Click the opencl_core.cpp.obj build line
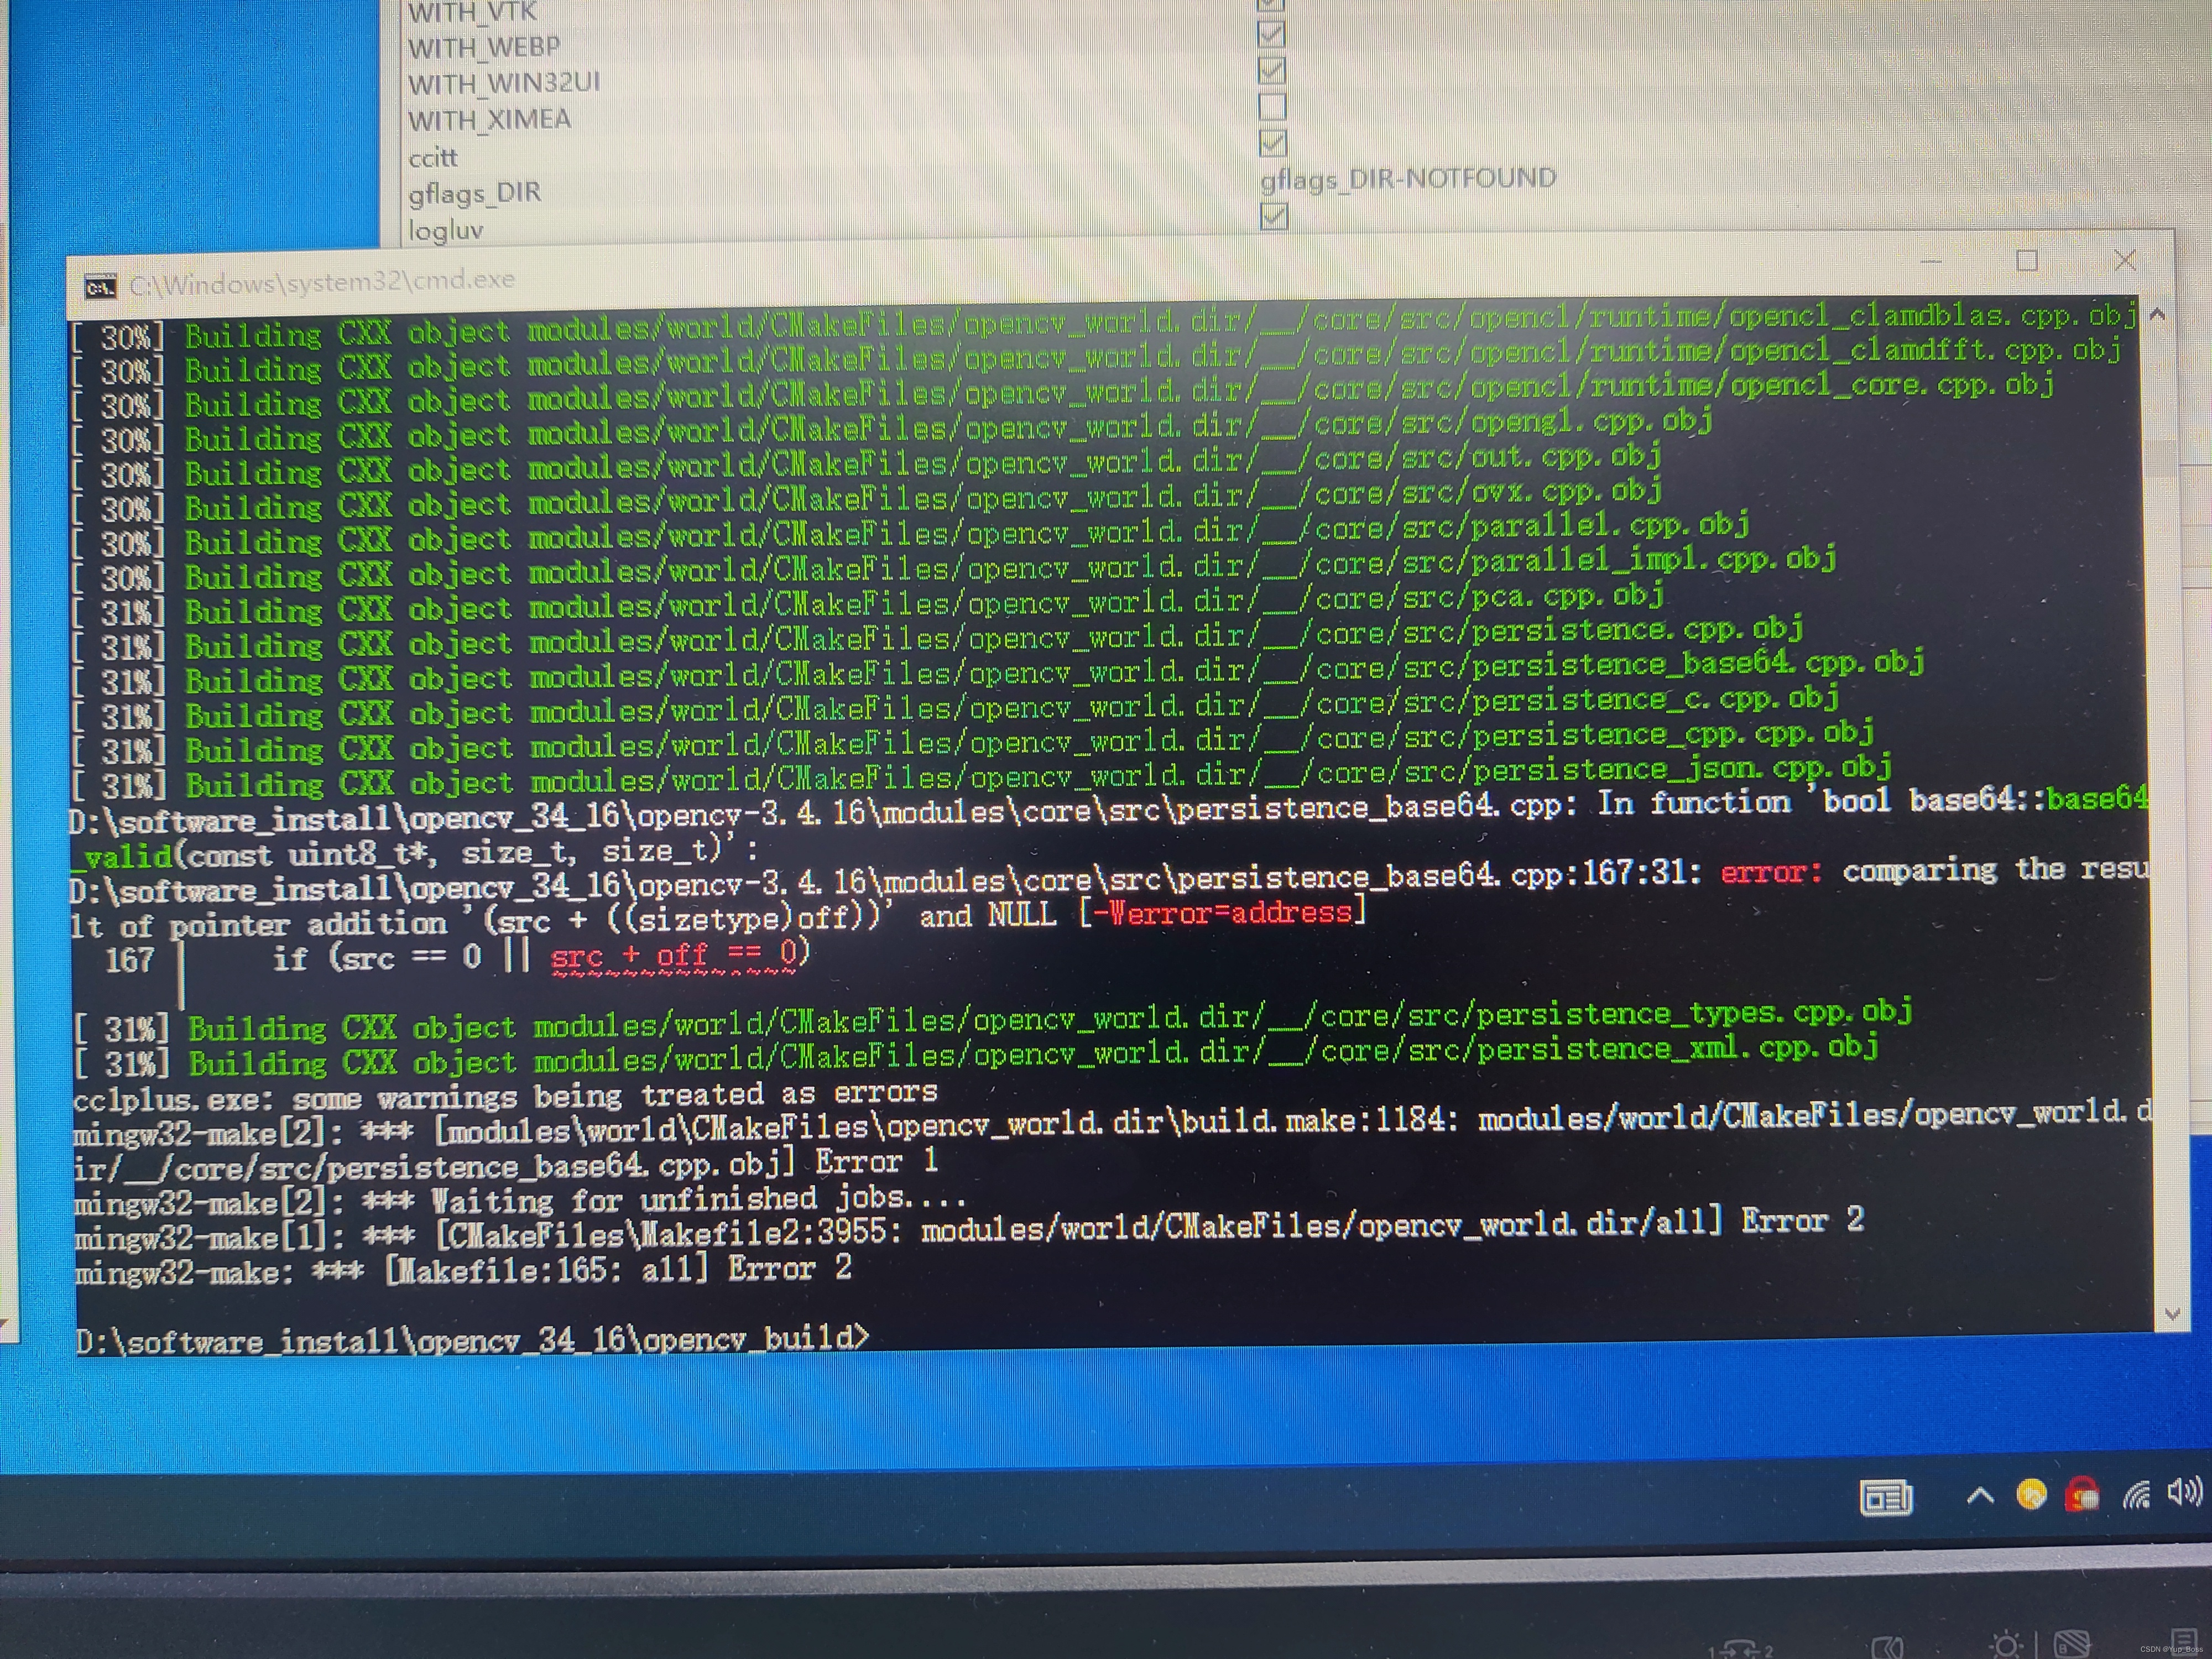 click(1063, 396)
